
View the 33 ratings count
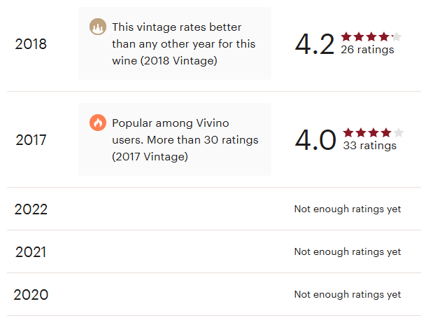(369, 146)
